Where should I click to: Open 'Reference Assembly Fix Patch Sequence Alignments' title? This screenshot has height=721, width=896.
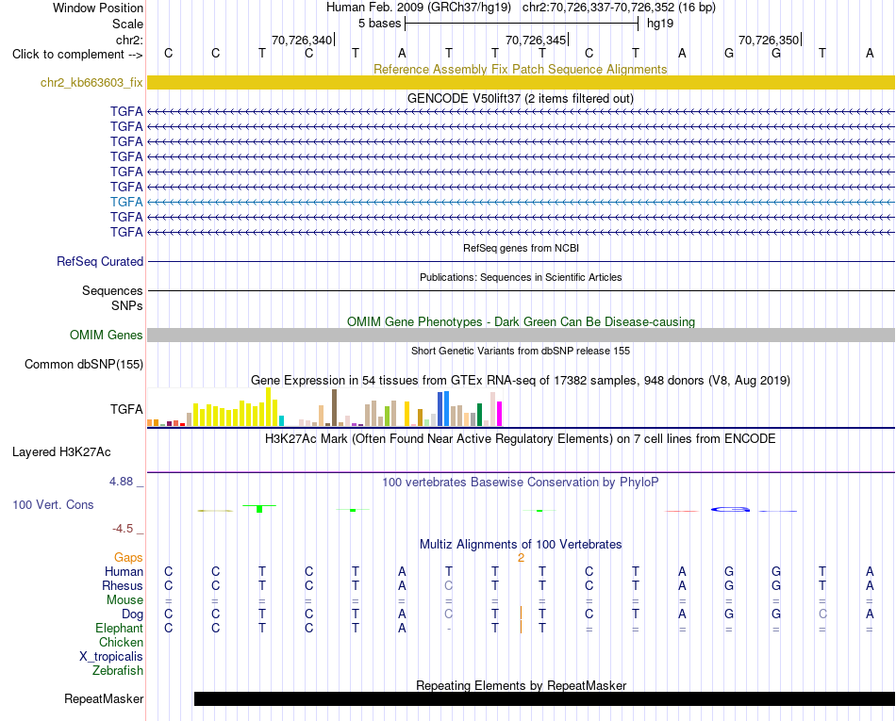(521, 69)
